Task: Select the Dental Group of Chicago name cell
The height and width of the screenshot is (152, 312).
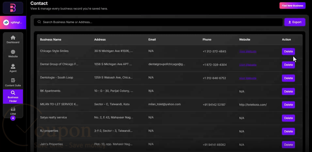Action: [x=59, y=64]
